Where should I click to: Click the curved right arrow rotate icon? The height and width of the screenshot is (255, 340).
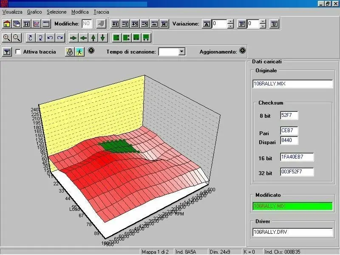[60, 38]
